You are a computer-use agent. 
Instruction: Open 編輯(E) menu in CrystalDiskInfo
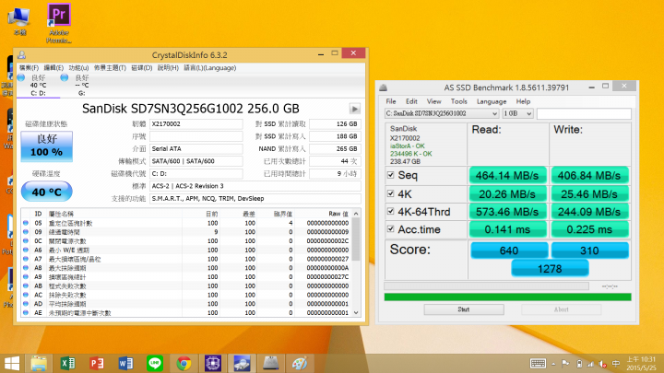coord(53,67)
